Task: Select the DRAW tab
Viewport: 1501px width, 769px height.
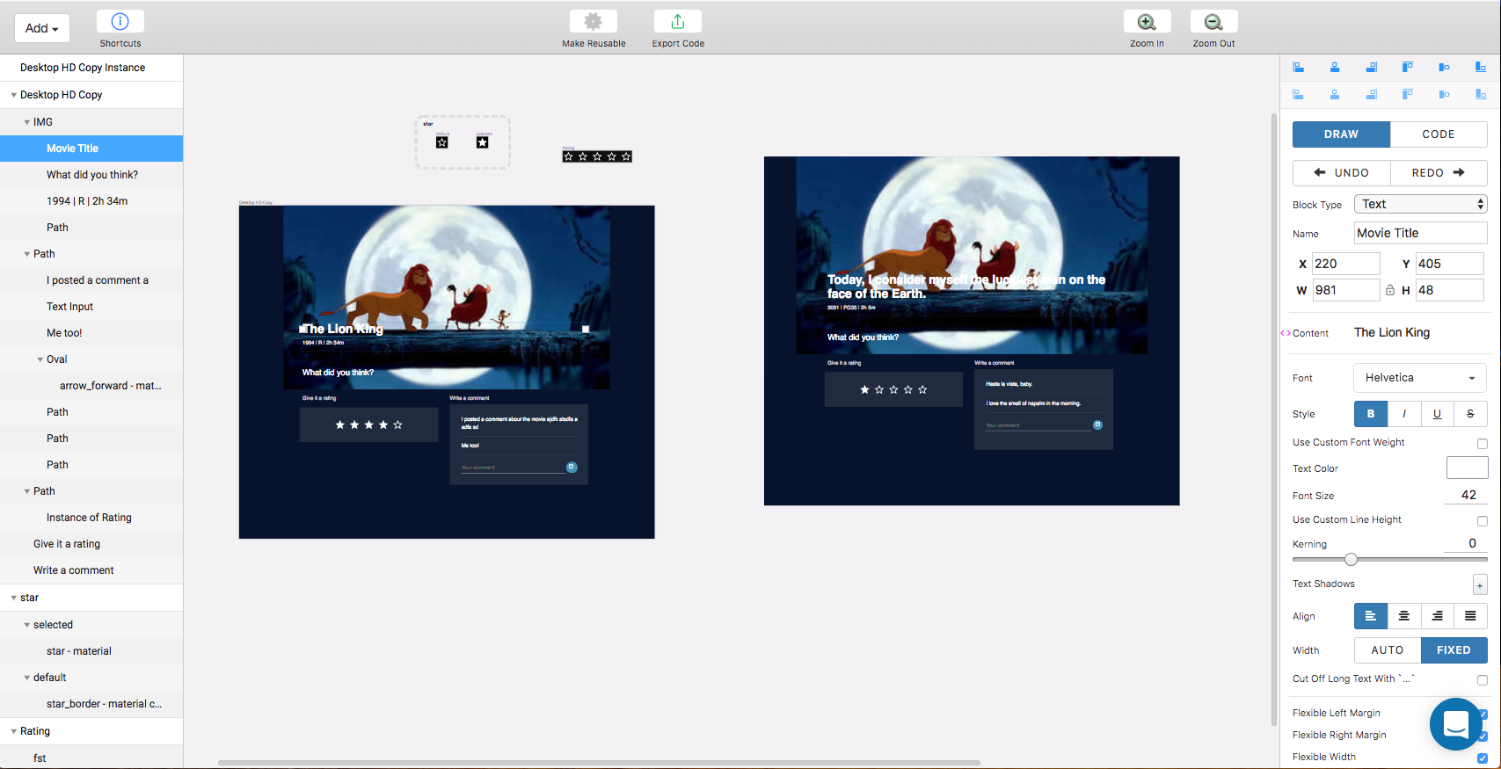Action: (1341, 134)
